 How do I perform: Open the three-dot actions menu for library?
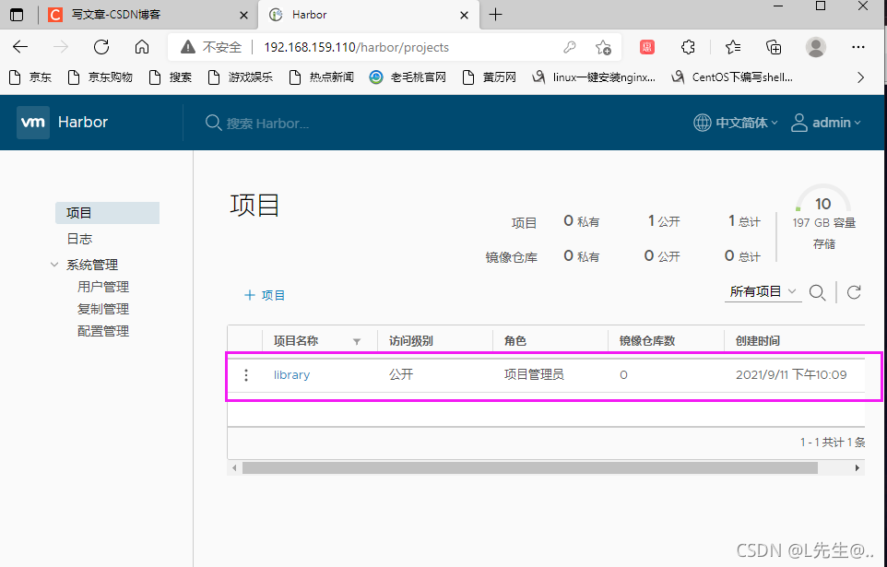tap(245, 375)
